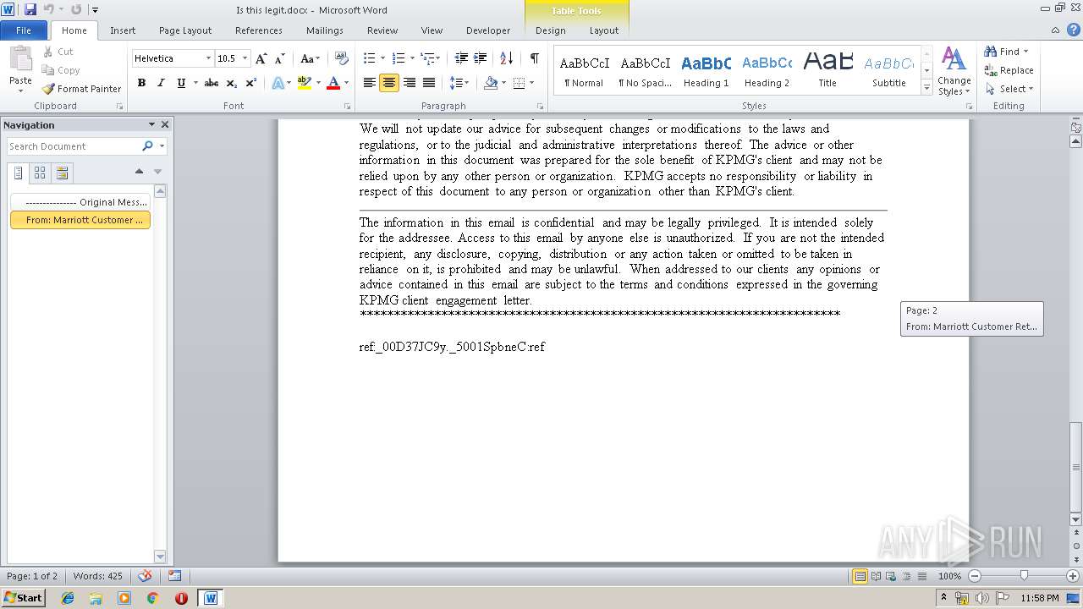Screen dimensions: 1083x609
Task: Click the Bullets list icon
Action: (369, 58)
